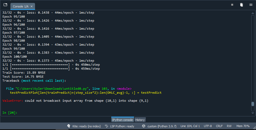Click the Traceback (most recent call last) line
The height and width of the screenshot is (130, 256).
(34, 81)
